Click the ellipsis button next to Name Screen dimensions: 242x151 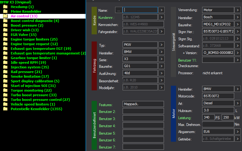pos(119,10)
